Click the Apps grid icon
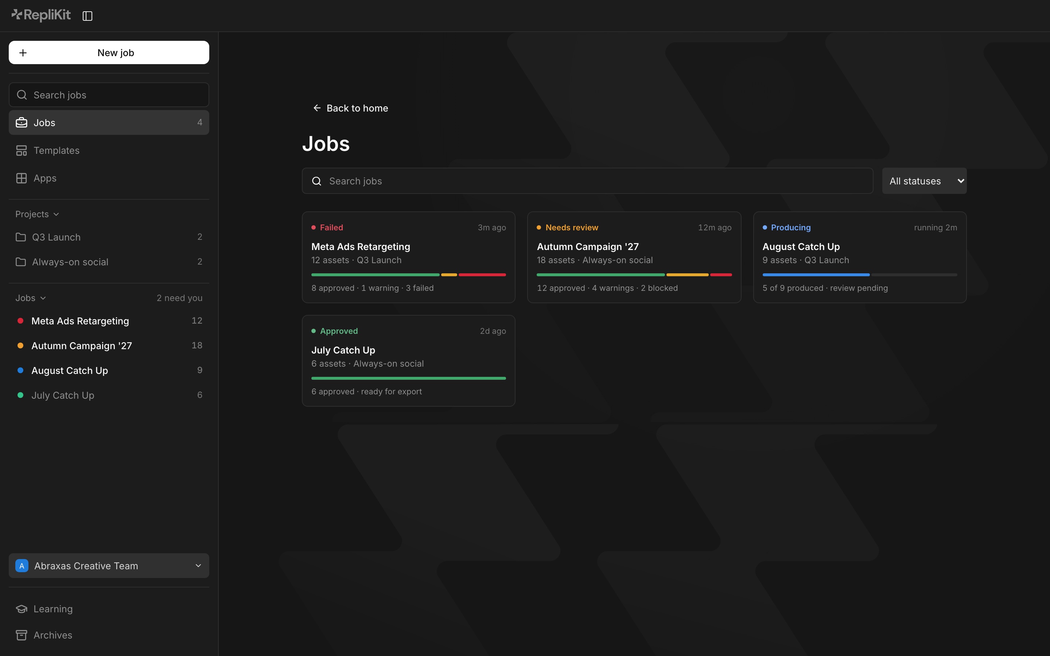This screenshot has height=656, width=1050. 21,178
